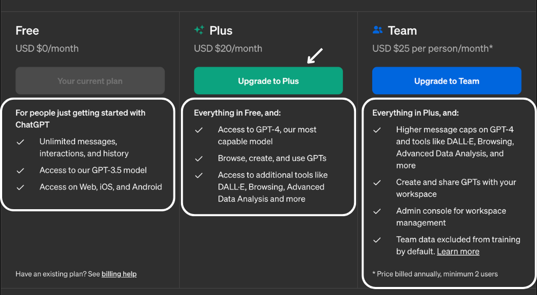Open the billing help link
This screenshot has width=537, height=295.
(119, 274)
